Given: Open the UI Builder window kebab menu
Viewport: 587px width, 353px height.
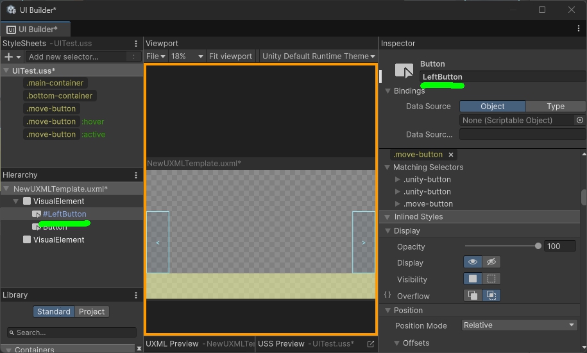Looking at the screenshot, I should click(579, 29).
